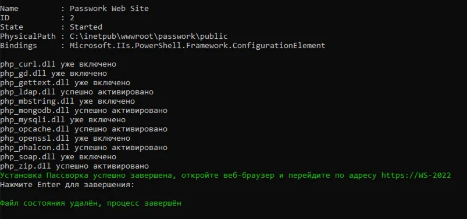467x219 pixels.
Task: Click the https://WS-2022 address in green text
Action: (x=416, y=176)
